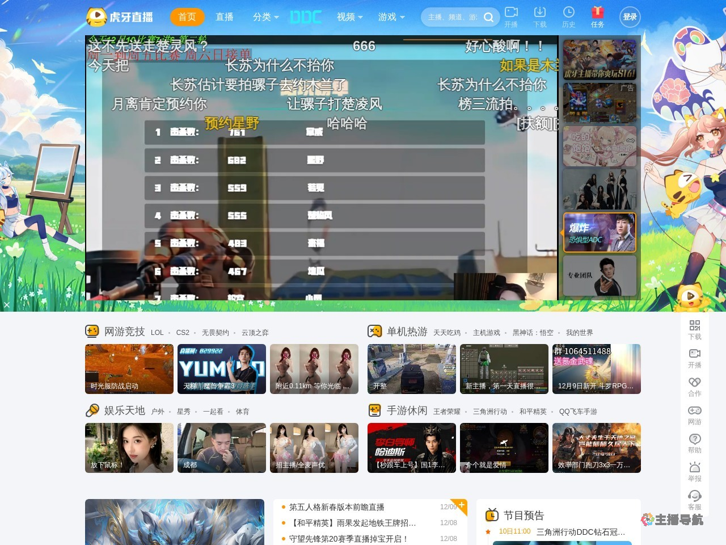Image resolution: width=726 pixels, height=545 pixels.
Task: View watch history via the 历史 clock icon
Action: pos(568,16)
